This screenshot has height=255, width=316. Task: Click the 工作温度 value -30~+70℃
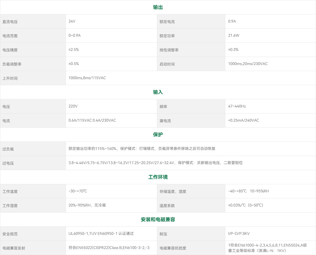tap(78, 191)
